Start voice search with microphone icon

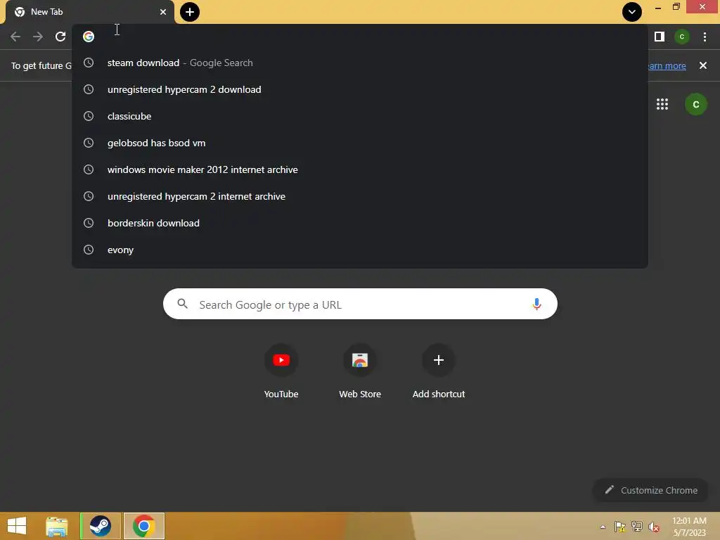tap(536, 304)
